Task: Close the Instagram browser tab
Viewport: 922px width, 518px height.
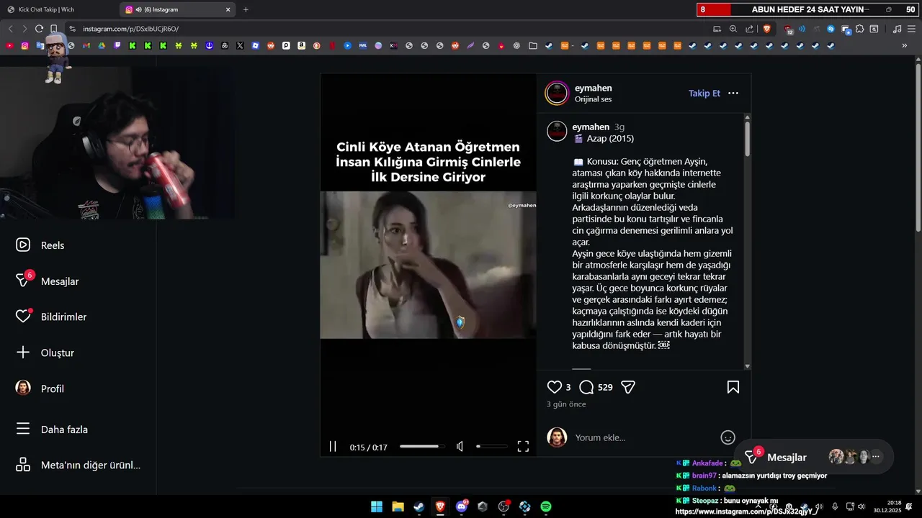Action: pyautogui.click(x=228, y=9)
